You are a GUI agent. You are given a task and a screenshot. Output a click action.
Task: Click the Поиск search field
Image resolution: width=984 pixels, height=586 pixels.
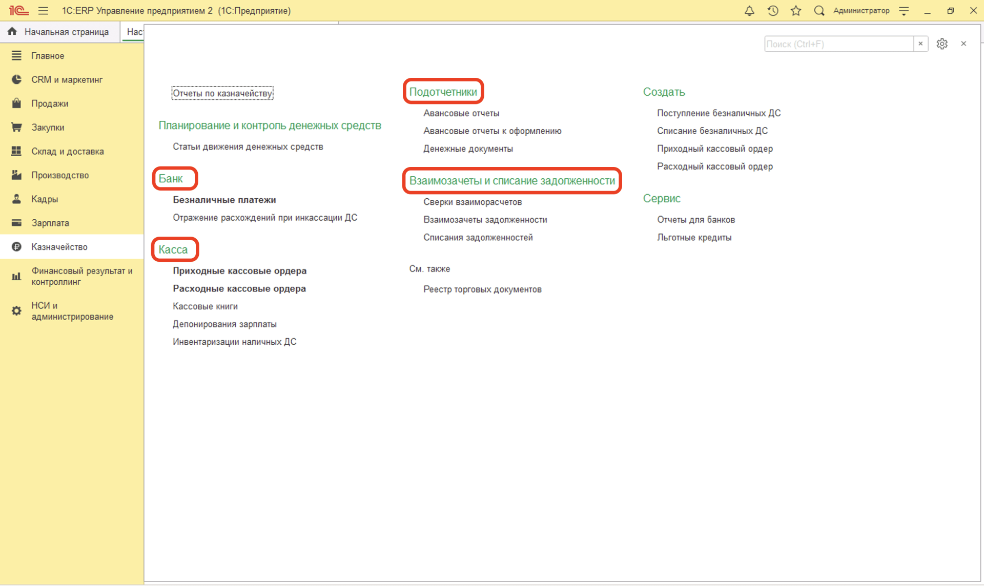[x=838, y=44]
